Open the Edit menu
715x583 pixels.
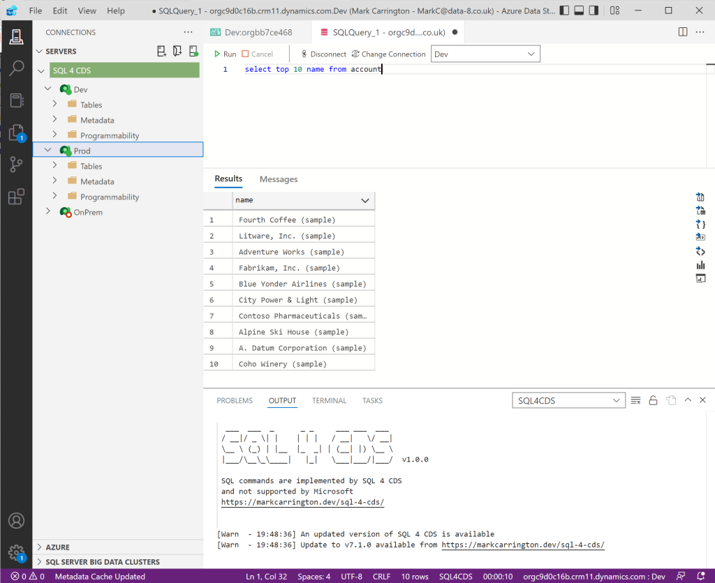[x=60, y=10]
